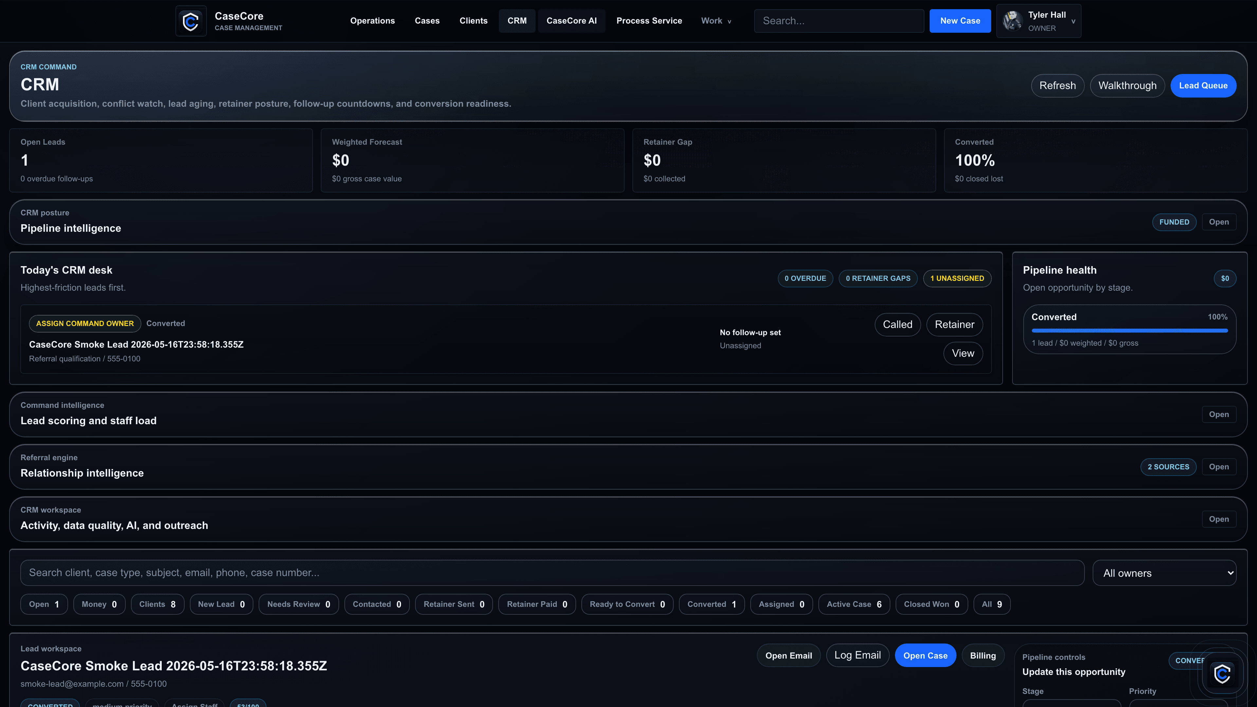Screen dimensions: 1257x707
Task: Click the Weighted Forecast stat card
Action: (472, 160)
